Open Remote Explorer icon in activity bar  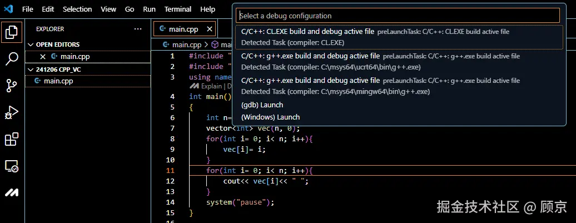coord(12,166)
